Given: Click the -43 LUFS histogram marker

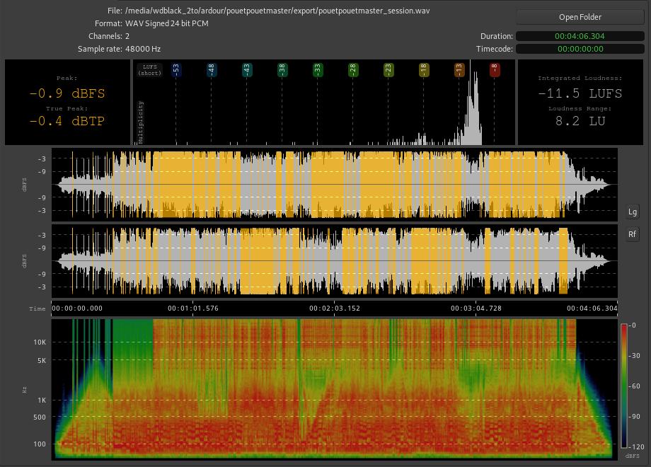Looking at the screenshot, I should click(247, 69).
